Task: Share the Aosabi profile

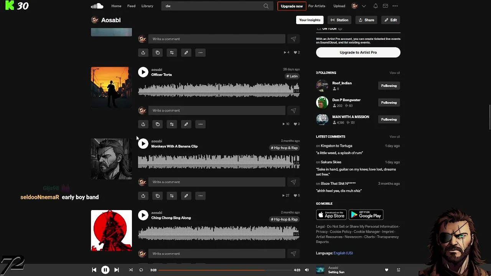Action: (366, 20)
